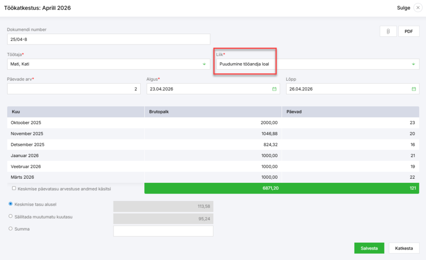Image resolution: width=426 pixels, height=260 pixels.
Task: Click the Päevade arv input field
Action: (x=74, y=89)
